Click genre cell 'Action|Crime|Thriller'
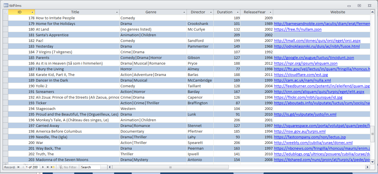The image size is (378, 174). click(x=153, y=103)
